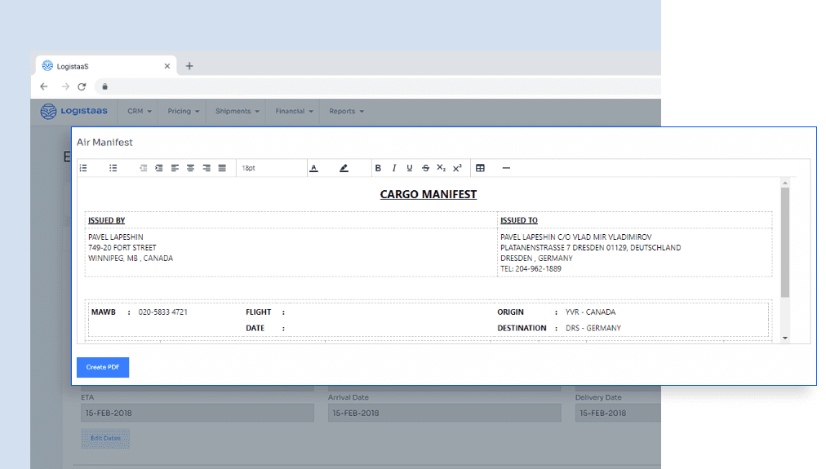The height and width of the screenshot is (469, 826).
Task: Toggle underline formatting
Action: pyautogui.click(x=409, y=168)
